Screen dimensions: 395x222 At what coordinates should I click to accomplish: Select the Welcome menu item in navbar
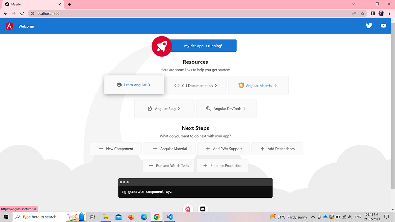pos(26,26)
